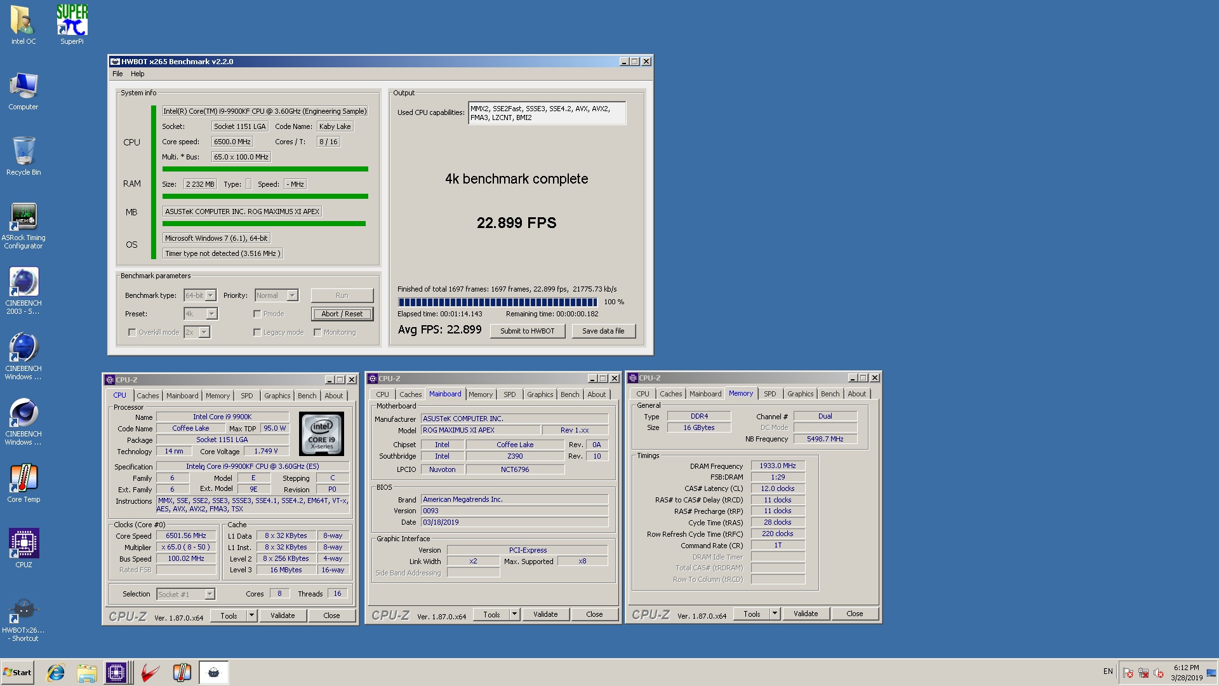Click the HWBOT x265 title bar icon

(x=115, y=62)
